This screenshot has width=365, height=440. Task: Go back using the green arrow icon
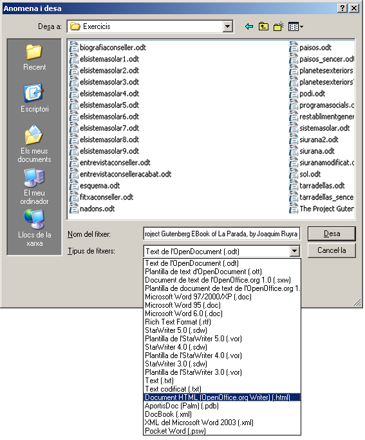click(248, 26)
